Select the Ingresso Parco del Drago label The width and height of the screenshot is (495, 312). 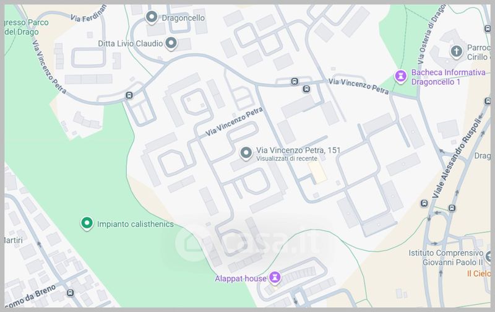[27, 27]
